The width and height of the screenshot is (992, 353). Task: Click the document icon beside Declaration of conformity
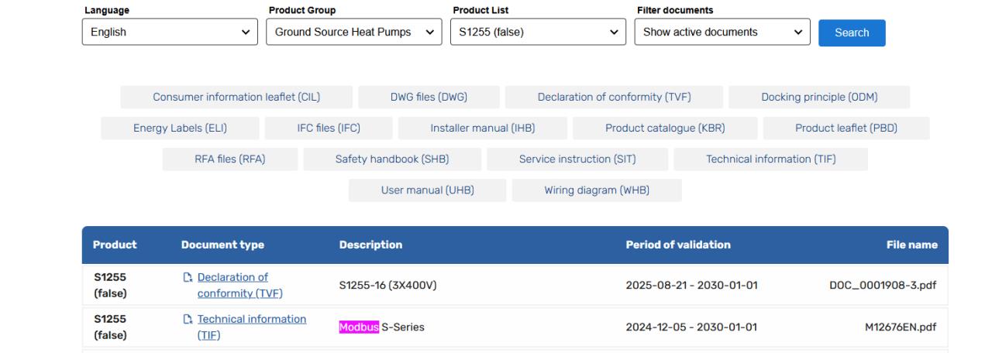[189, 278]
